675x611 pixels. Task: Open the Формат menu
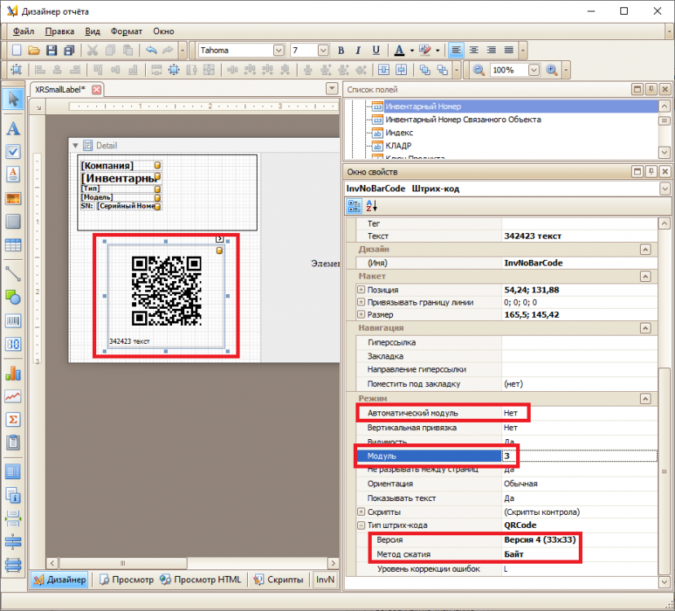pyautogui.click(x=126, y=32)
